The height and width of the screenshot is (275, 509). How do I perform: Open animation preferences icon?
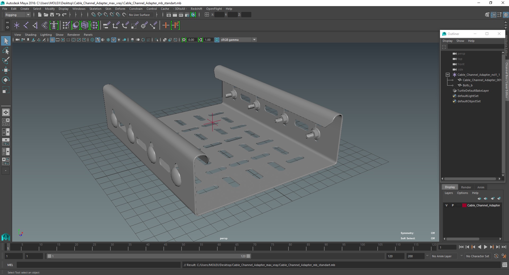pyautogui.click(x=504, y=256)
